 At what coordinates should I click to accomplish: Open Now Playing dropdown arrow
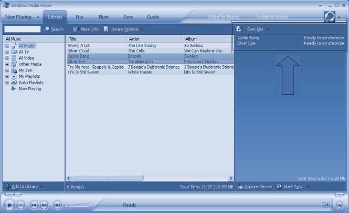[38, 17]
